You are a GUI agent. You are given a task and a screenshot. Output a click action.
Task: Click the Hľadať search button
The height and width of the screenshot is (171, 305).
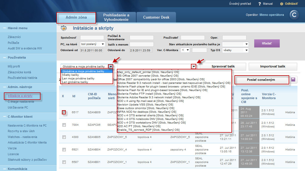(x=266, y=43)
